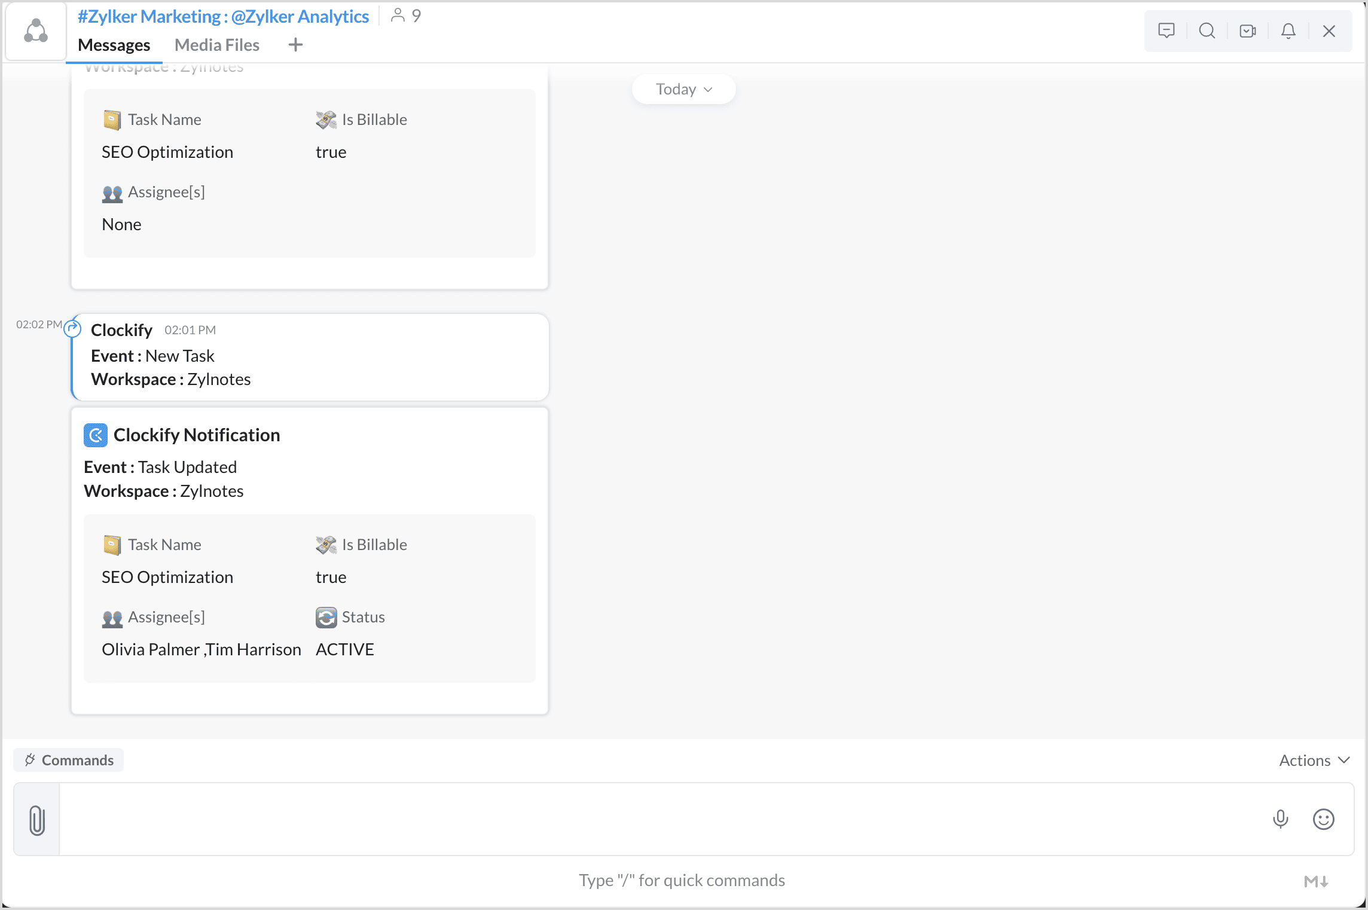The image size is (1368, 910).
Task: Toggle the markdown M↓ formatting
Action: [x=1316, y=881]
